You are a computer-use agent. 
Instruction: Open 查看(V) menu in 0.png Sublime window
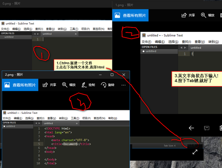(50, 29)
